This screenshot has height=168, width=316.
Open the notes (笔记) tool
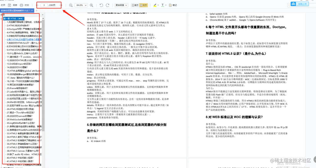coord(173,5)
